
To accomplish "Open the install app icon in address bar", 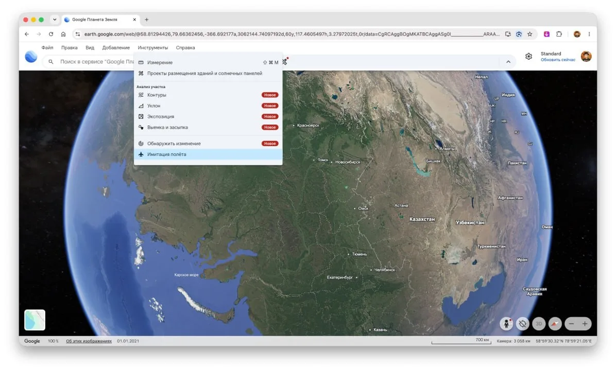I will coord(507,34).
